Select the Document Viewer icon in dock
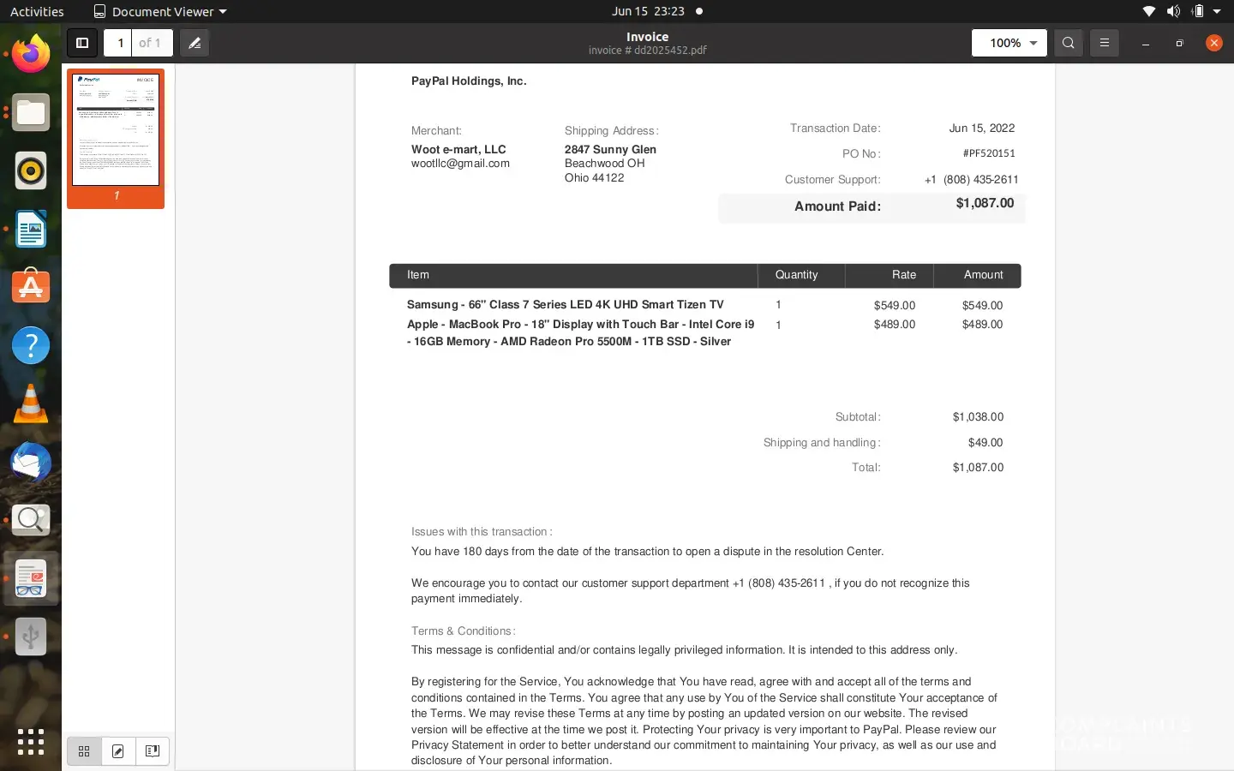 tap(31, 578)
